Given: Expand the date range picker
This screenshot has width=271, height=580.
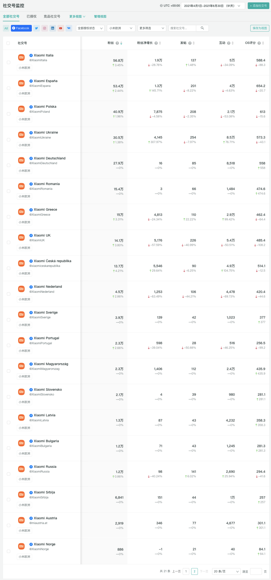Looking at the screenshot, I should [212, 6].
